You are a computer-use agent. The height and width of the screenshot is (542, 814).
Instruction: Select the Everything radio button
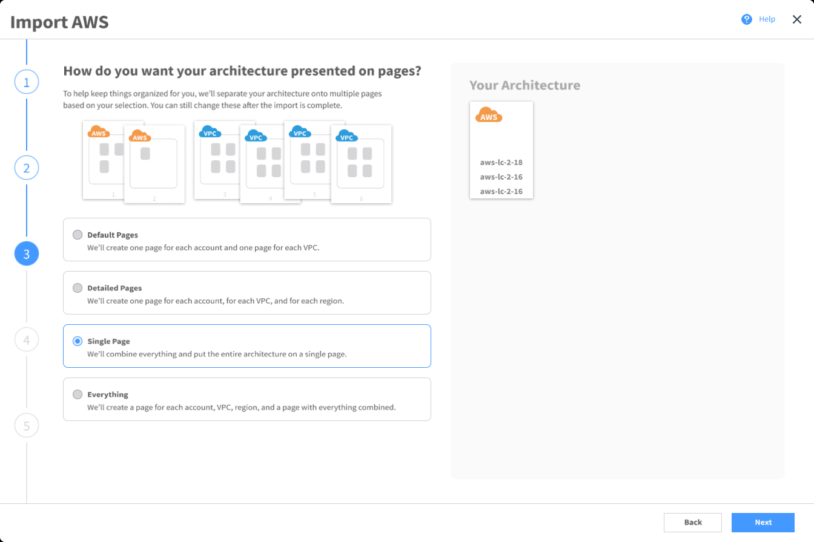[78, 394]
